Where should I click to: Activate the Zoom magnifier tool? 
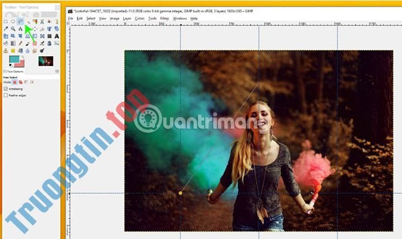pyautogui.click(x=13, y=28)
